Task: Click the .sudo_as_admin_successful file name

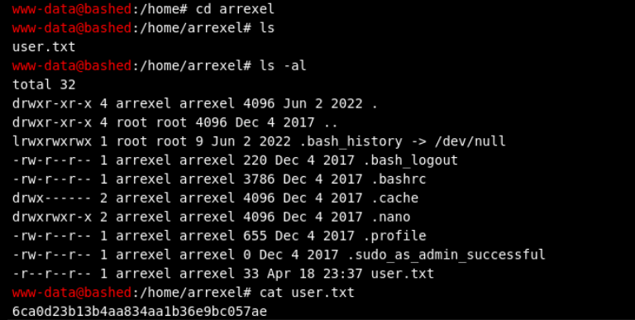Action: [x=446, y=255]
